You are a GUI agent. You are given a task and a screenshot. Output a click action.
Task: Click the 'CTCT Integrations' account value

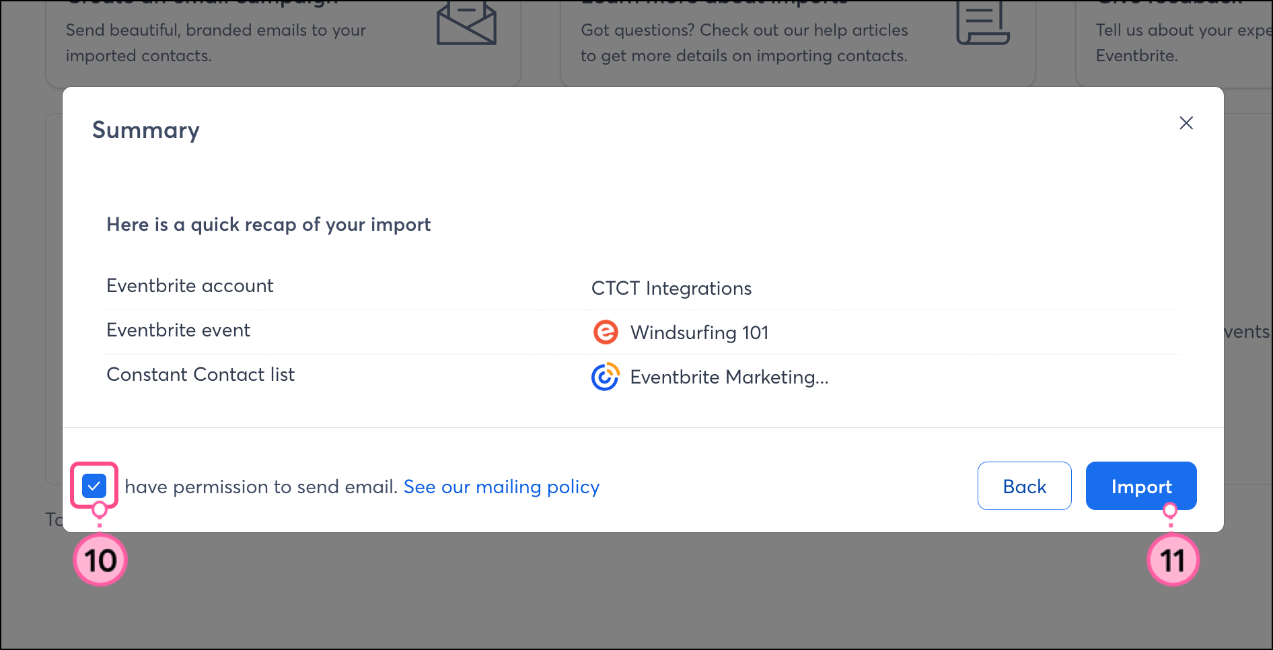(x=671, y=288)
